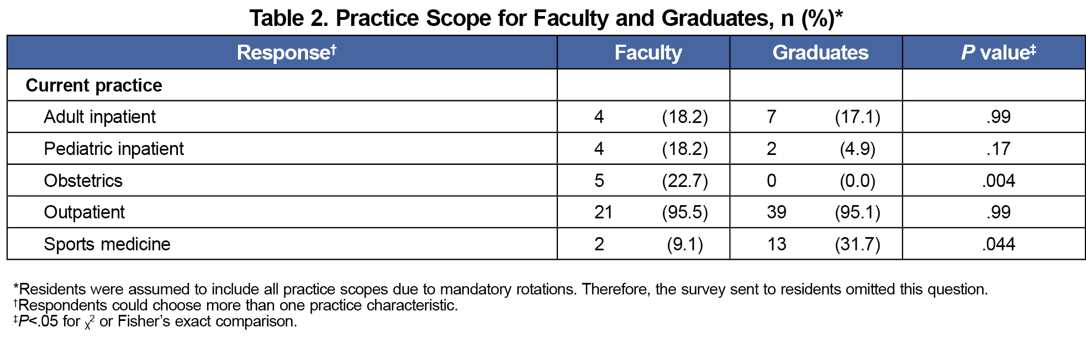This screenshot has height=354, width=1086.
Task: Click the Sports medicine P value .044
Action: coord(998,244)
